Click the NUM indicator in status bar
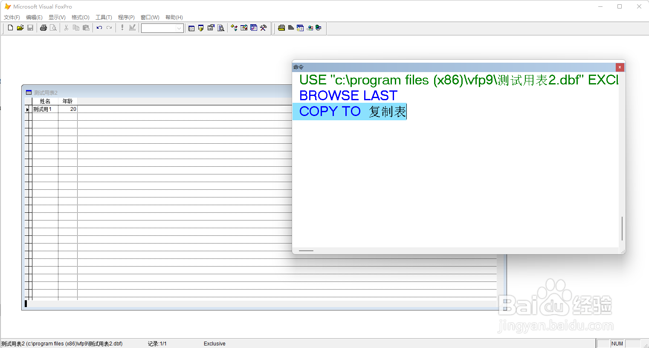This screenshot has width=649, height=348. 617,344
